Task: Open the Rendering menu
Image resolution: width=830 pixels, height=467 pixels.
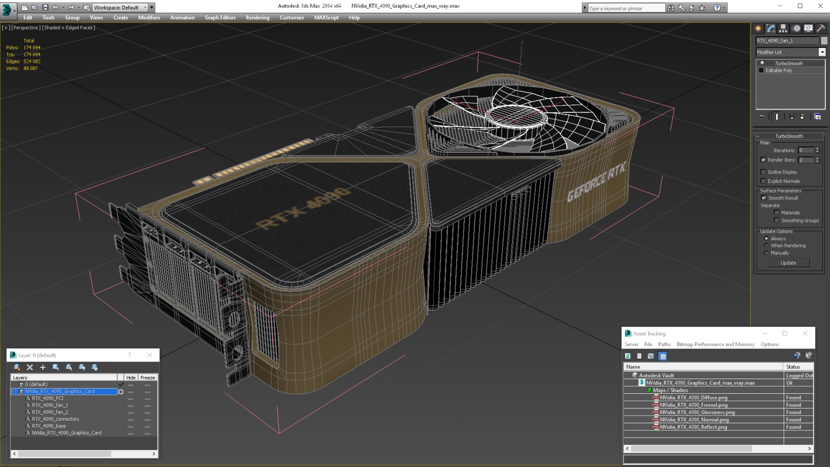Action: (257, 18)
